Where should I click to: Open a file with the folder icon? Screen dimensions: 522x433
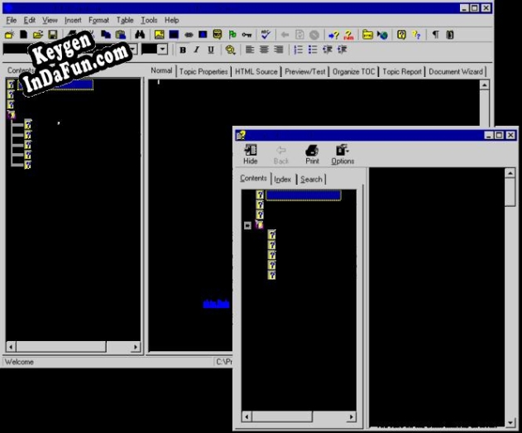pyautogui.click(x=38, y=35)
